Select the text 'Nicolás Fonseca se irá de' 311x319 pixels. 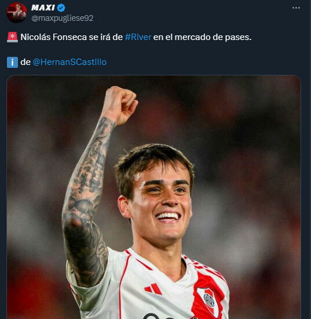(71, 37)
